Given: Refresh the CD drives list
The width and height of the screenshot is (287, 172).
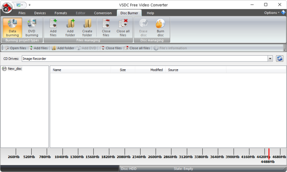Looking at the screenshot, I should tap(280, 59).
